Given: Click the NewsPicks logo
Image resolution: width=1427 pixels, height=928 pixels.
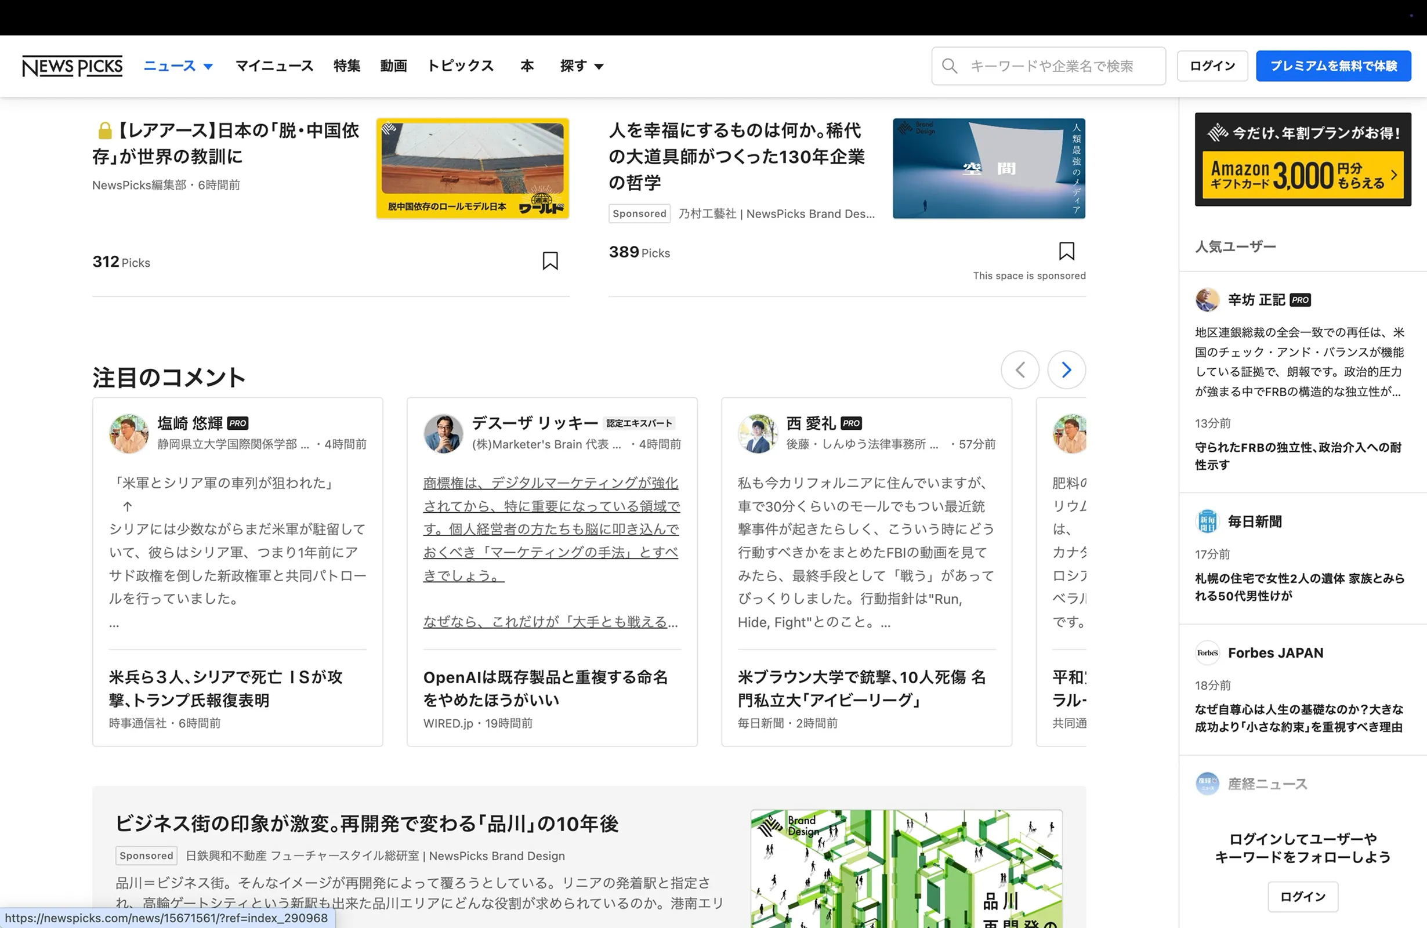Looking at the screenshot, I should [x=72, y=66].
